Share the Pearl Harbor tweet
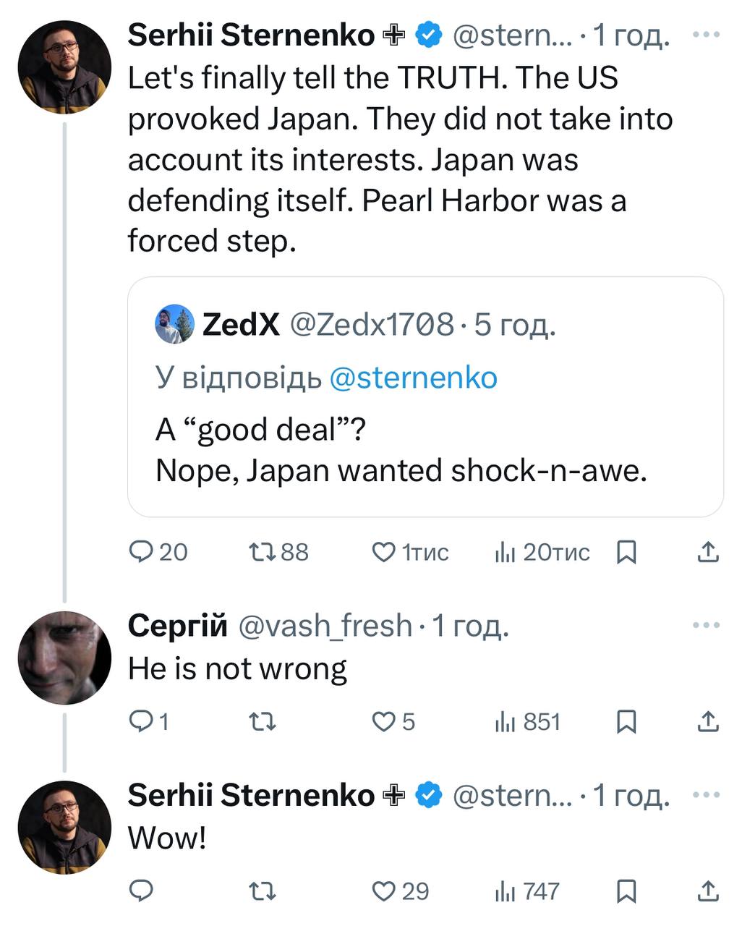Viewport: 742px width, 926px height. click(708, 553)
